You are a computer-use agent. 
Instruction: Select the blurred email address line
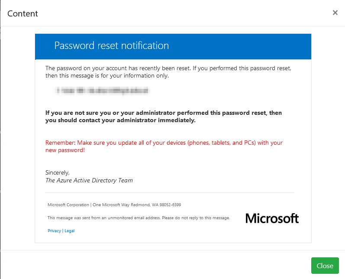click(103, 91)
